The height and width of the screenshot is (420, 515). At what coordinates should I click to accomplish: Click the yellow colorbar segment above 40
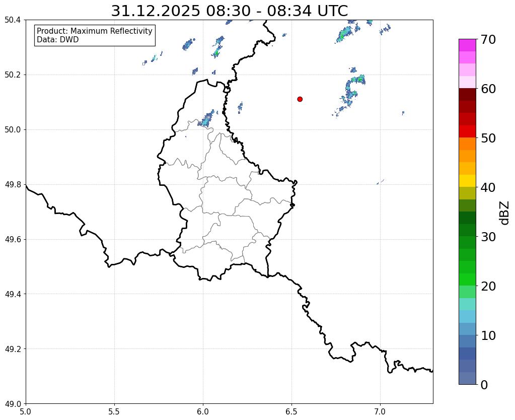[467, 181]
